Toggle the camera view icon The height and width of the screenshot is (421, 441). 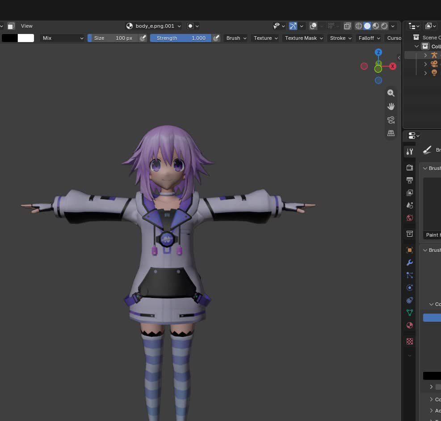[391, 120]
